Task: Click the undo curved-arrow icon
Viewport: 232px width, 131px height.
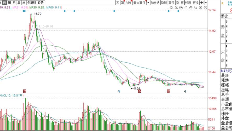Action: pos(196,8)
